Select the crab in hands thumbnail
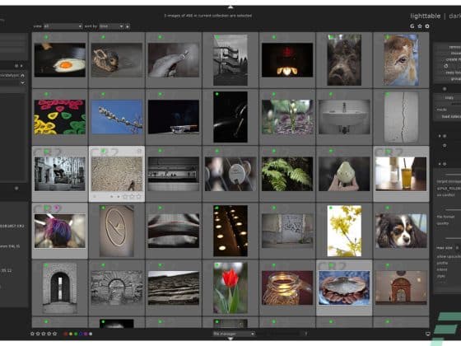The image size is (461, 346). coord(344,288)
